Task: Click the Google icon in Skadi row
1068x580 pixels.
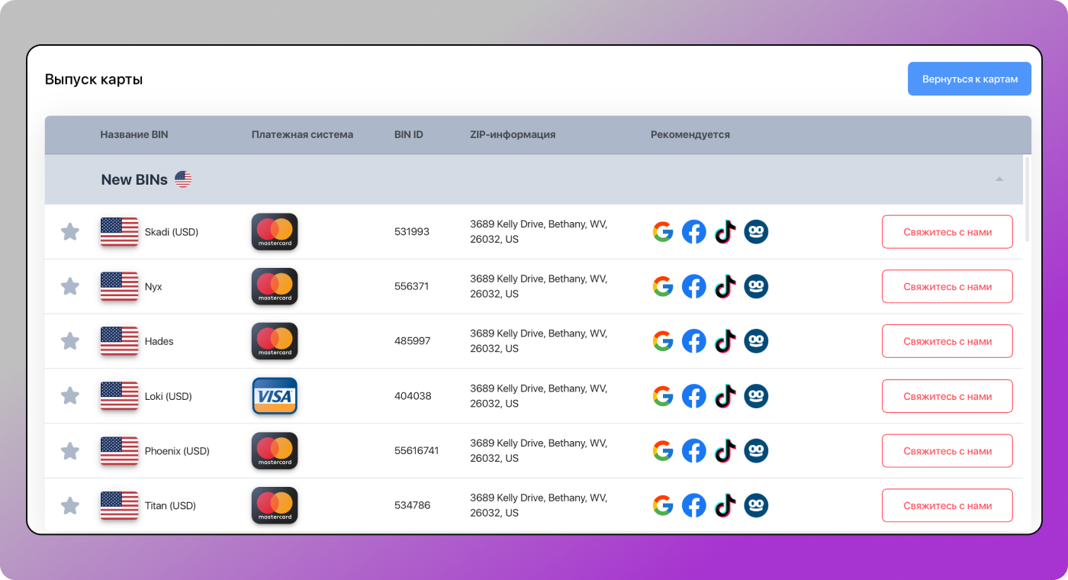Action: tap(663, 232)
